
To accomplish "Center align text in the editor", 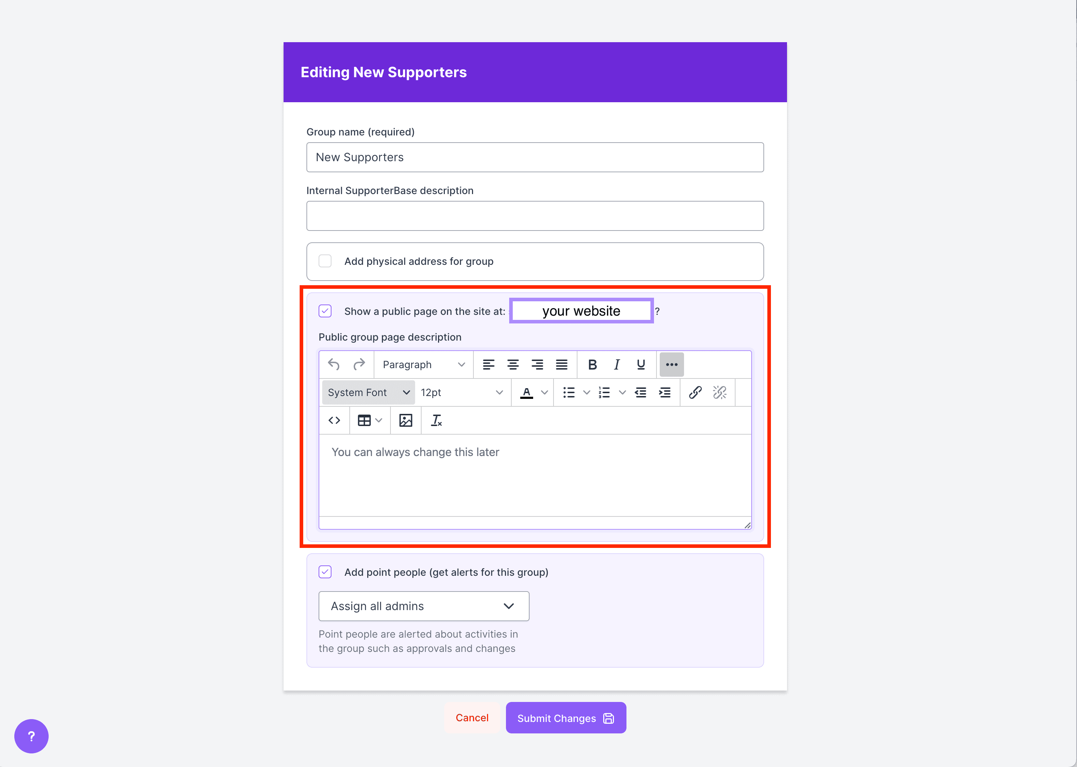I will coord(513,365).
